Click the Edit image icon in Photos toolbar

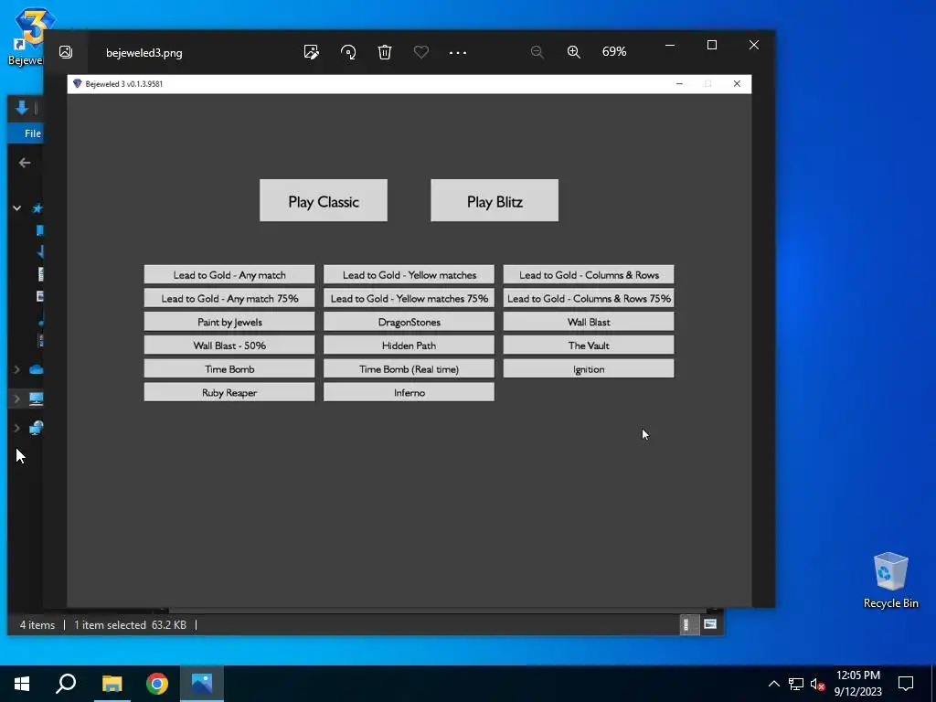(x=311, y=52)
